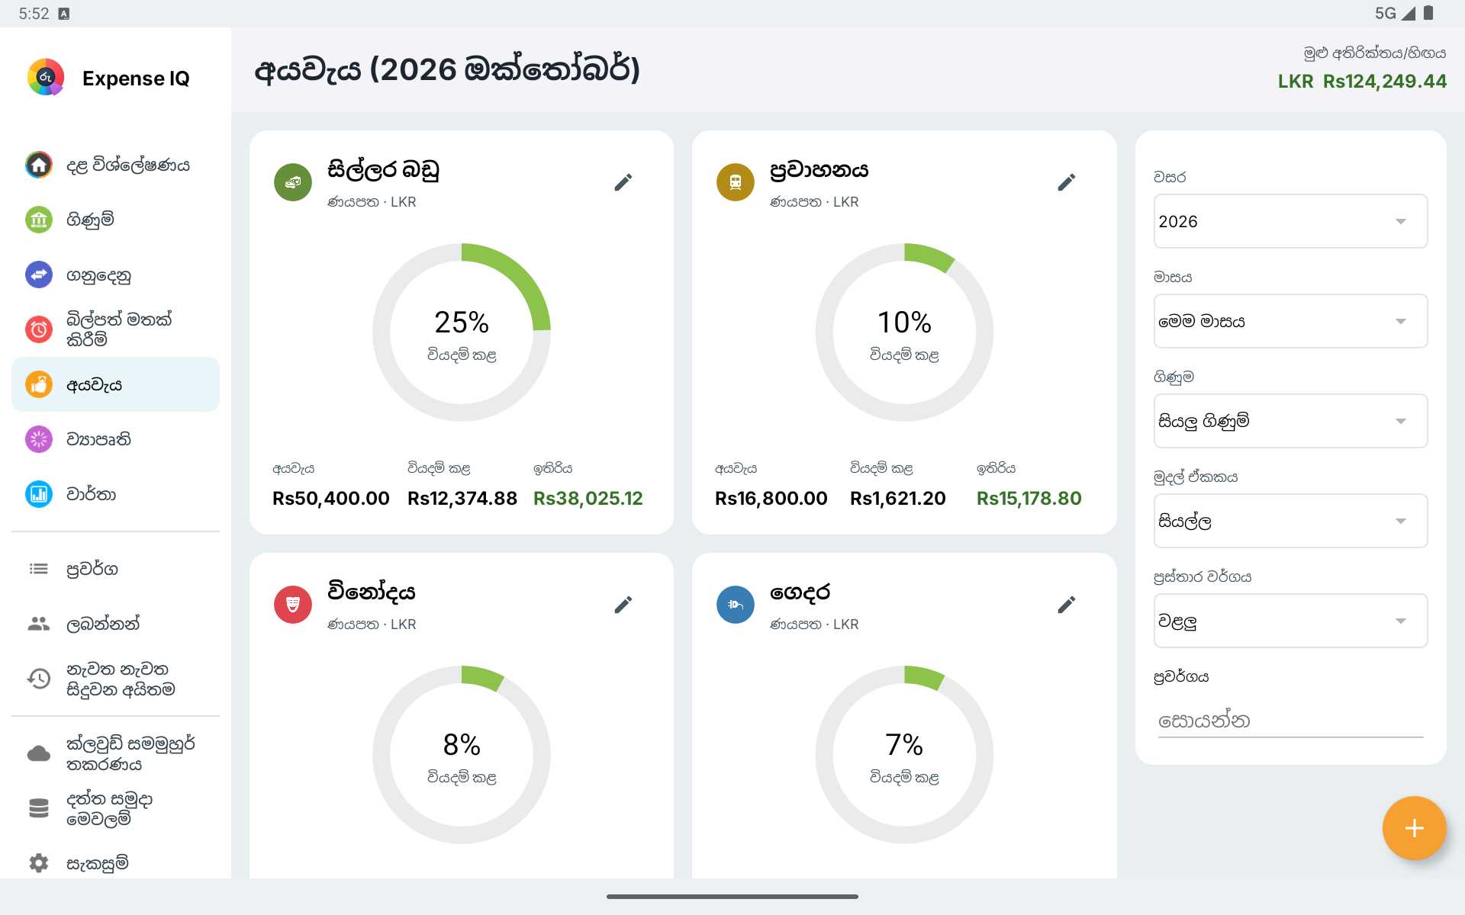This screenshot has height=915, width=1465.
Task: Click the විනෝදය red mask category icon
Action: coord(293,605)
